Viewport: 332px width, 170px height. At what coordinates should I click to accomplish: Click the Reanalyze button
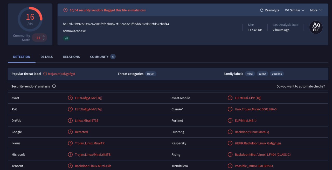[269, 10]
